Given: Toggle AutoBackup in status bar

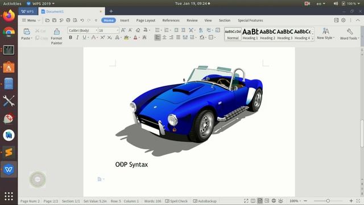Looking at the screenshot, I should point(205,201).
